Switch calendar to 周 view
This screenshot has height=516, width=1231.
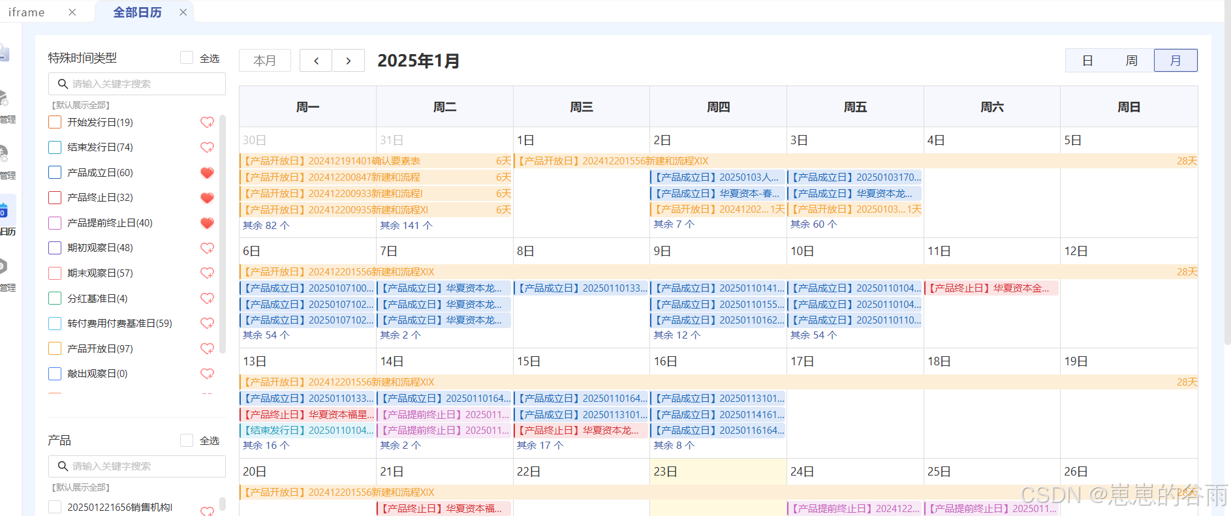tap(1132, 61)
